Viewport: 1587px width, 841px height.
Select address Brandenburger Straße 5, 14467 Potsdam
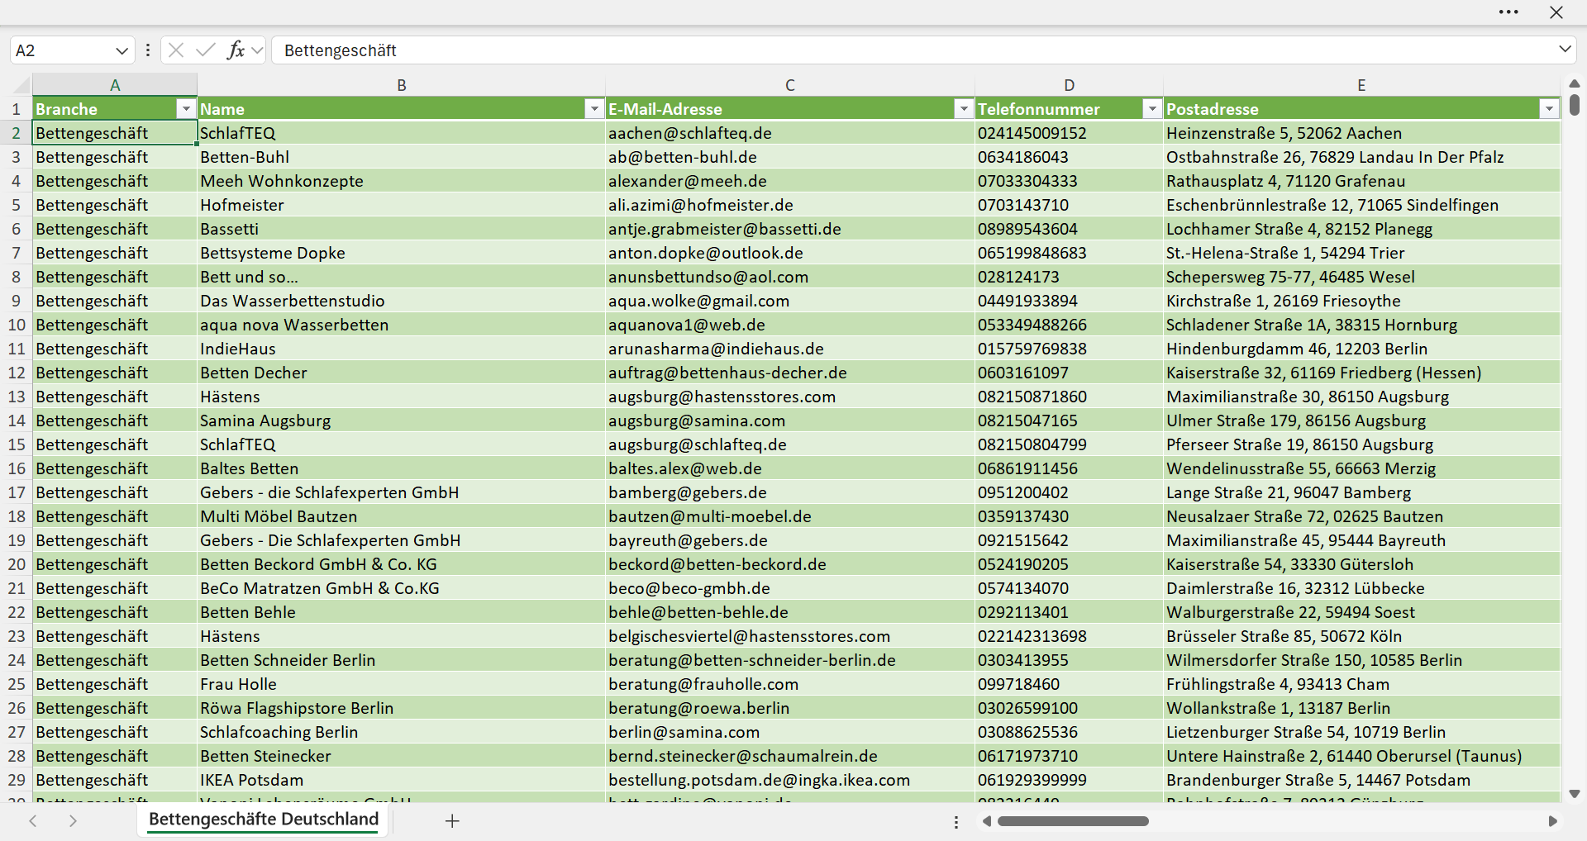[1361, 780]
